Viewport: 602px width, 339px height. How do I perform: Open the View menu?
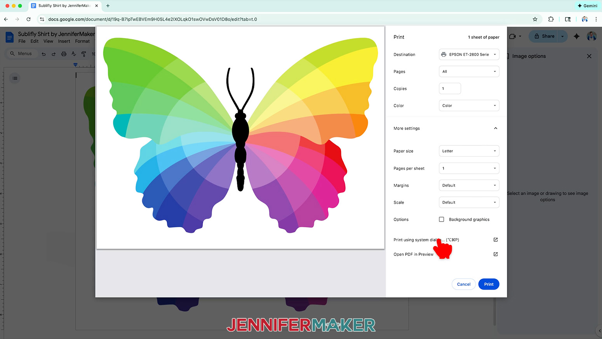pyautogui.click(x=48, y=41)
